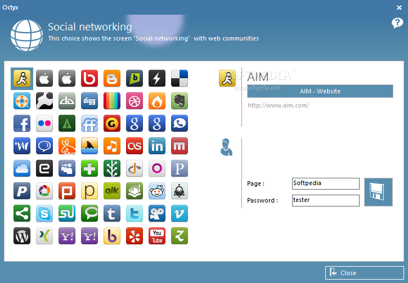This screenshot has height=283, width=408.
Task: Click the http://www.aim.com/ URL text
Action: tap(278, 105)
